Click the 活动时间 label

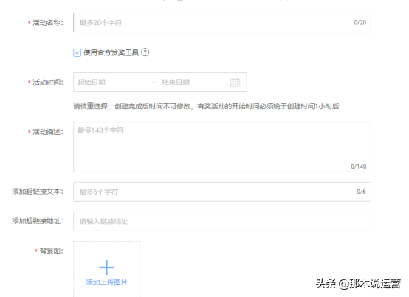tap(48, 83)
